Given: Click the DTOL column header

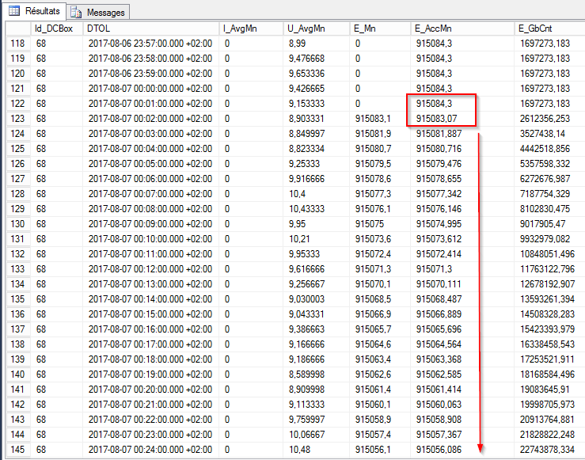Looking at the screenshot, I should [x=150, y=29].
